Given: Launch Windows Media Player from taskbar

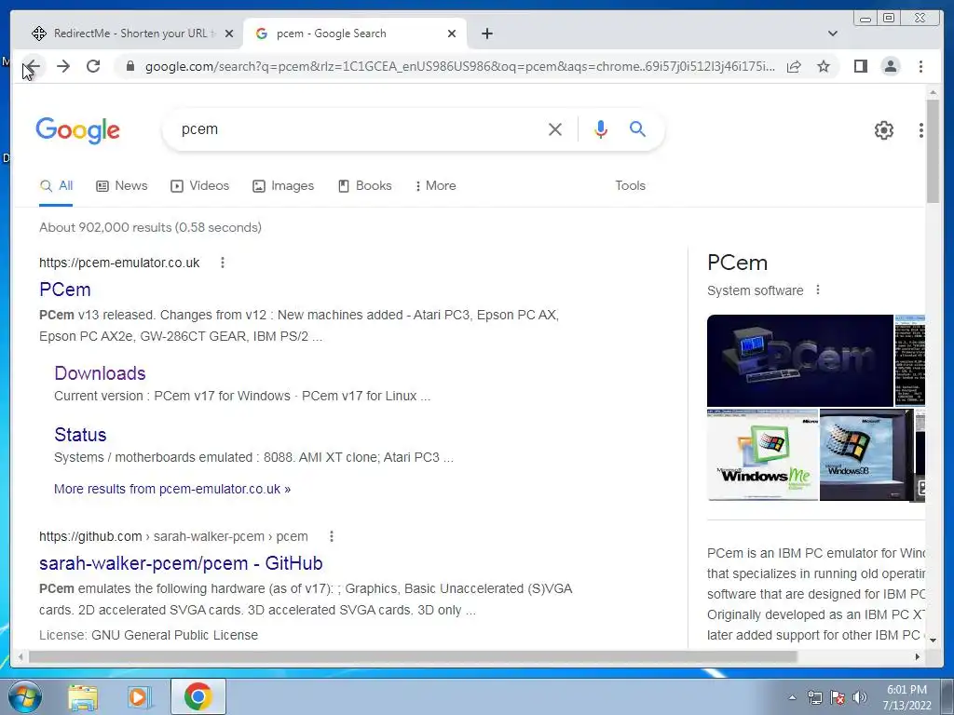Looking at the screenshot, I should coord(139,696).
